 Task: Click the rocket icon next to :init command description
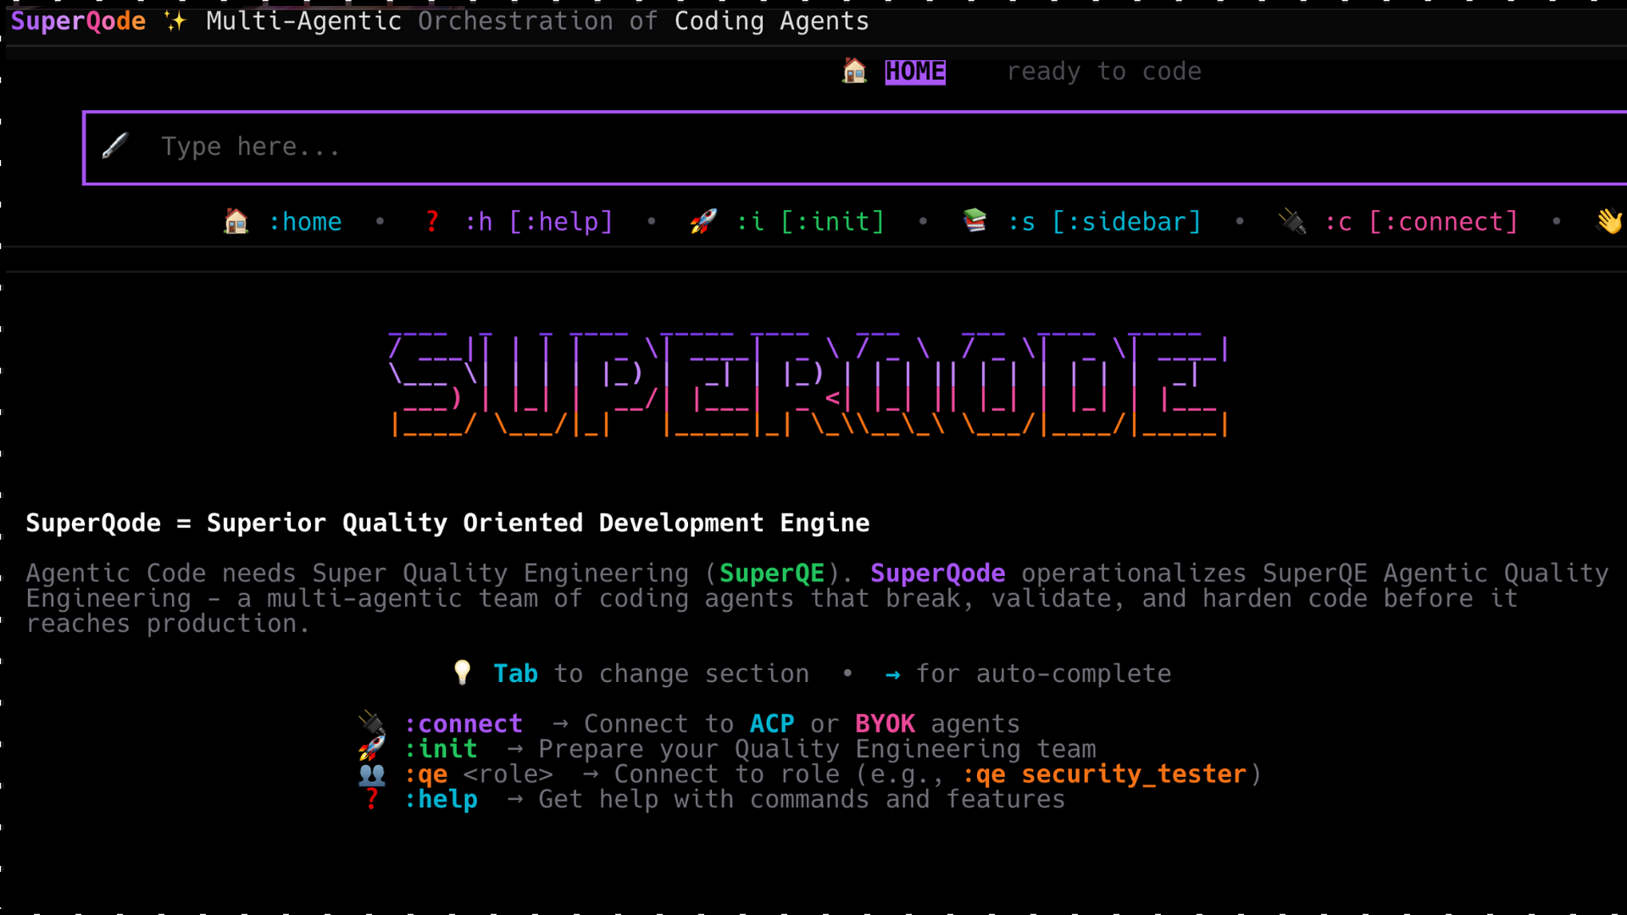(x=370, y=748)
